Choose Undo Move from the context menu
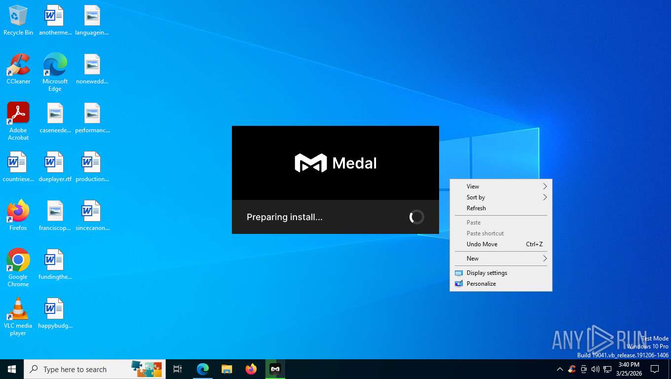The image size is (671, 379). coord(501,244)
